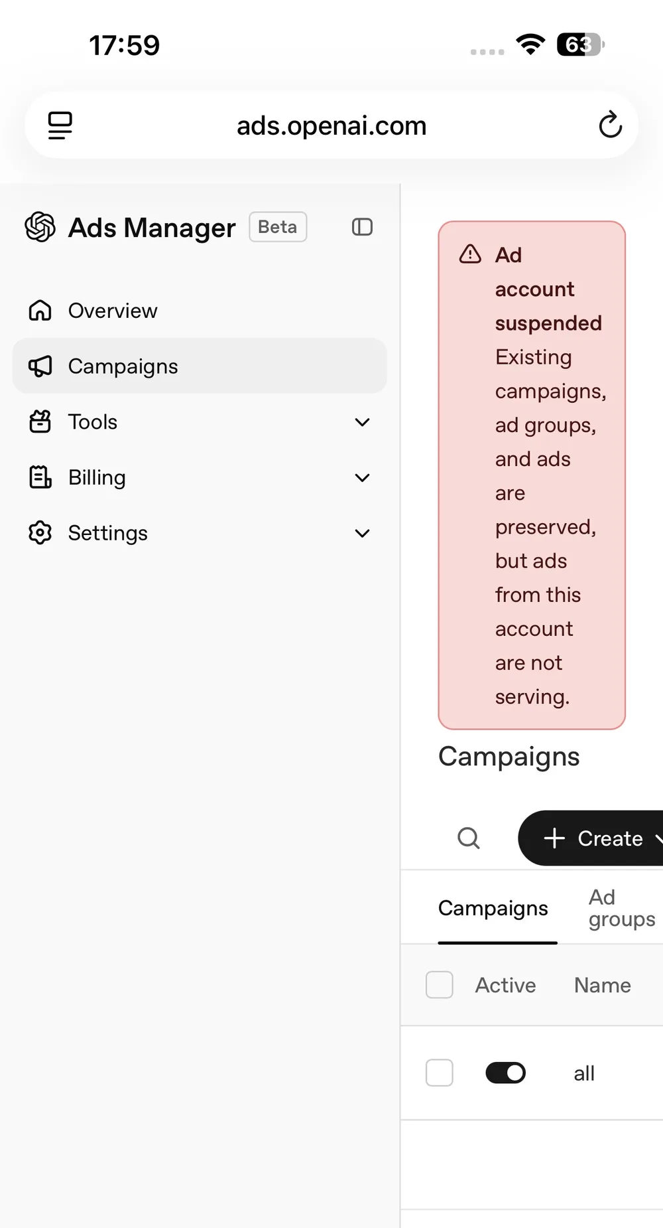Toggle the 'all' campaign active switch

coord(505,1073)
